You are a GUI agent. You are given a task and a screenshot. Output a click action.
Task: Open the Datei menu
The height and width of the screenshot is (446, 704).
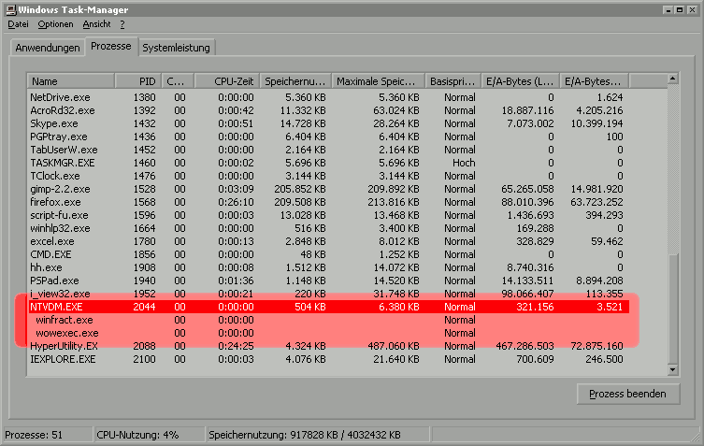click(18, 24)
